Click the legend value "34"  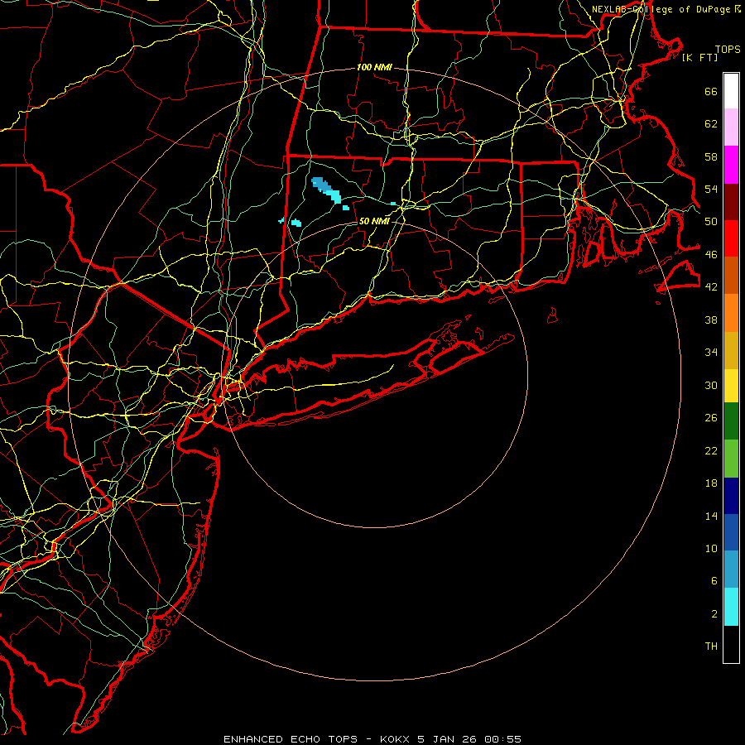coord(711,353)
